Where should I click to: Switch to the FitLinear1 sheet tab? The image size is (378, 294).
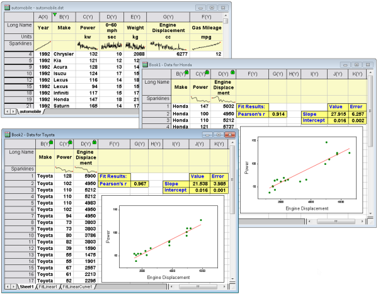click(x=47, y=286)
